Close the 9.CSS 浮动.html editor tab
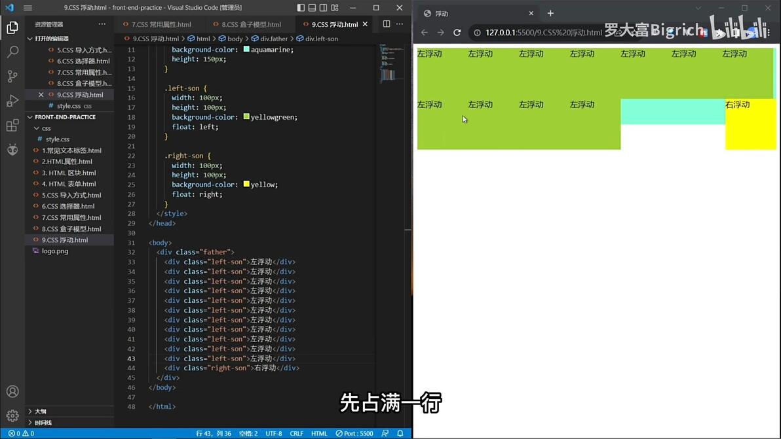The width and height of the screenshot is (781, 439). (x=365, y=24)
